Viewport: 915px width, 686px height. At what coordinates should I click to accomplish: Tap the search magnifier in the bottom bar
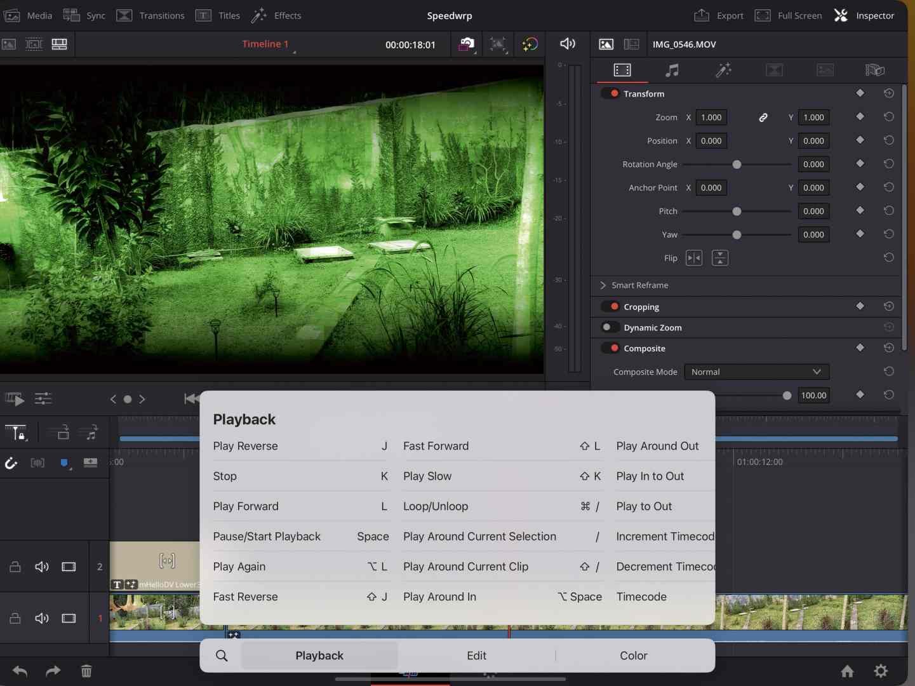[x=221, y=656]
